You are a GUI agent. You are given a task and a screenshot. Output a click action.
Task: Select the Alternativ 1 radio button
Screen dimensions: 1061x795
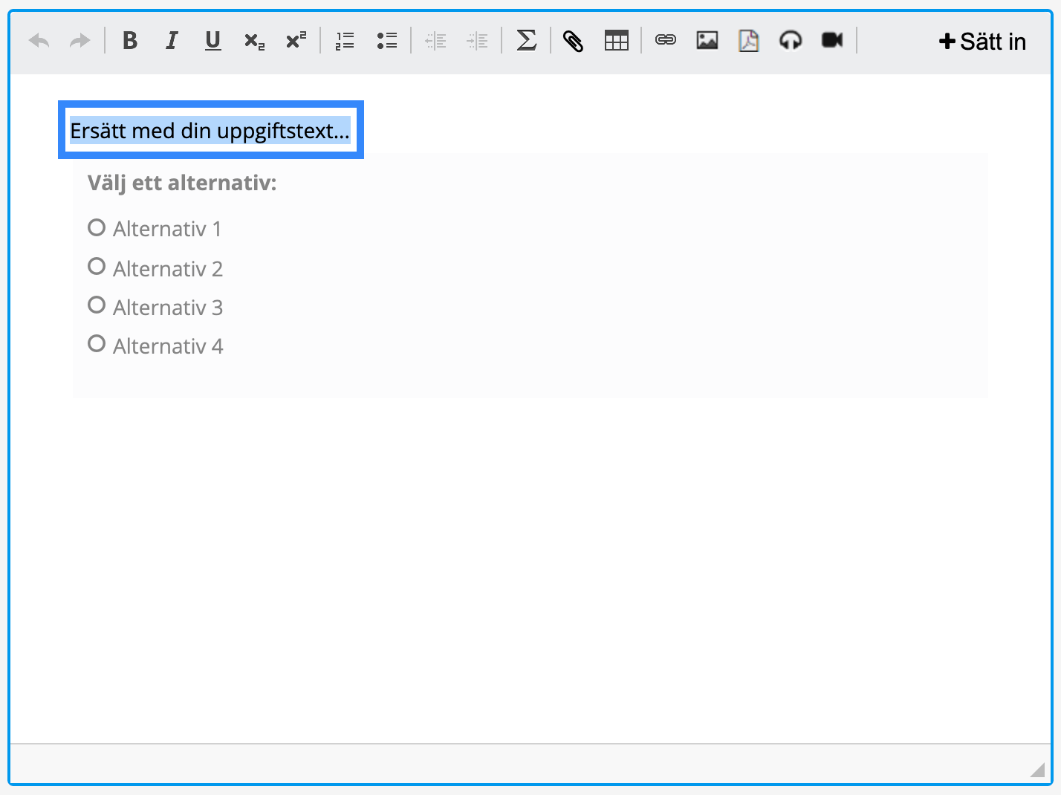click(x=97, y=227)
